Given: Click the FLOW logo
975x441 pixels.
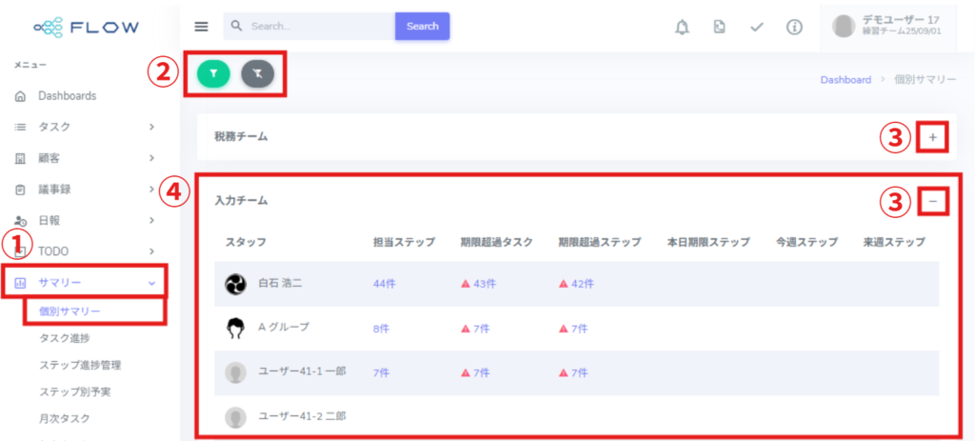Looking at the screenshot, I should pos(86,27).
